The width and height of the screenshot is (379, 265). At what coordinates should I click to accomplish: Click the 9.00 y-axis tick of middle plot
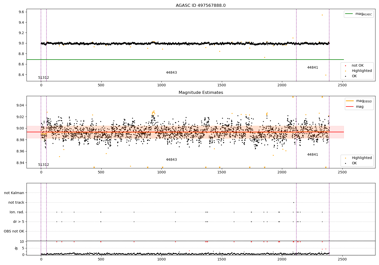[x=20, y=128]
